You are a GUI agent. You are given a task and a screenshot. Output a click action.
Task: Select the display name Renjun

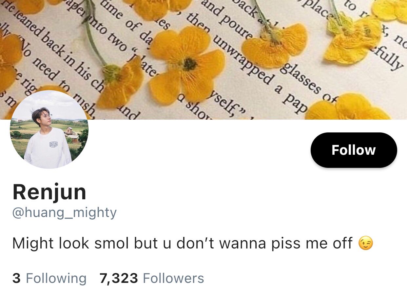click(x=49, y=192)
